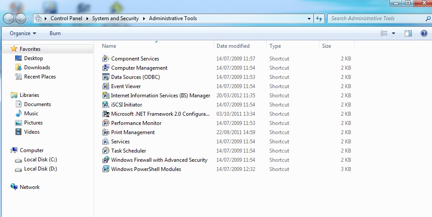The image size is (432, 217).
Task: Click the Videos filmstrip icon
Action: tap(18, 132)
